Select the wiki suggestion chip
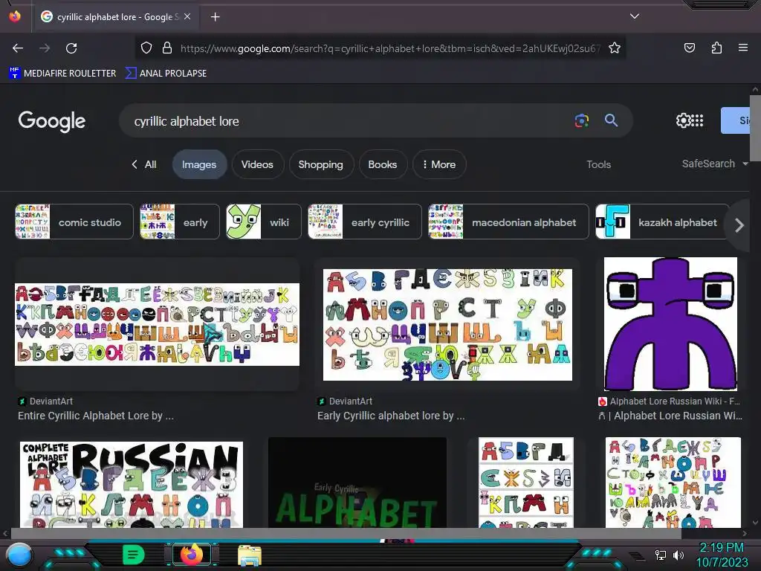This screenshot has width=761, height=571. point(264,222)
